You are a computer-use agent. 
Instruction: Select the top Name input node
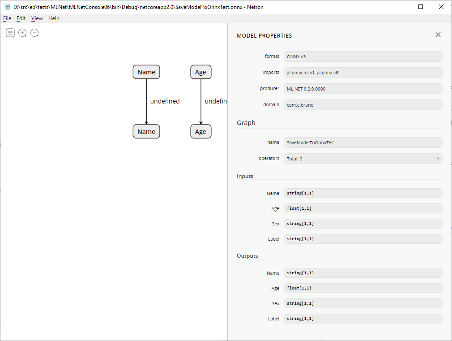tap(146, 72)
